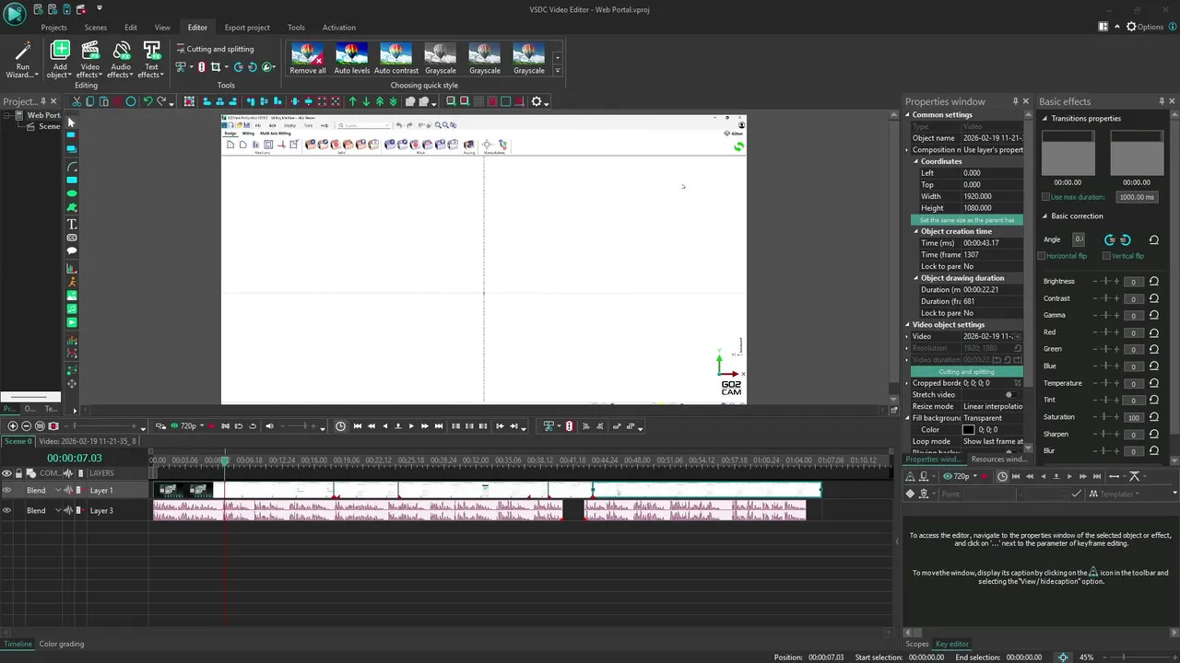Select the speech bubble tooltip tool
This screenshot has width=1180, height=663.
[71, 250]
